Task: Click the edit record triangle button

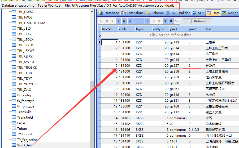Action: [x=147, y=21]
